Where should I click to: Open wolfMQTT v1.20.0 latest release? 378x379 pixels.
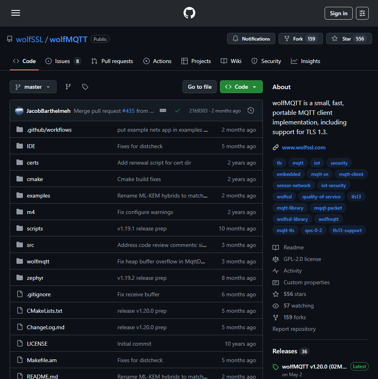pyautogui.click(x=314, y=367)
